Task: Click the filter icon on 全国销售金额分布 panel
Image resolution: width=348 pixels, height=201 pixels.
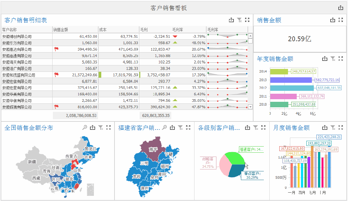Action: (x=101, y=127)
